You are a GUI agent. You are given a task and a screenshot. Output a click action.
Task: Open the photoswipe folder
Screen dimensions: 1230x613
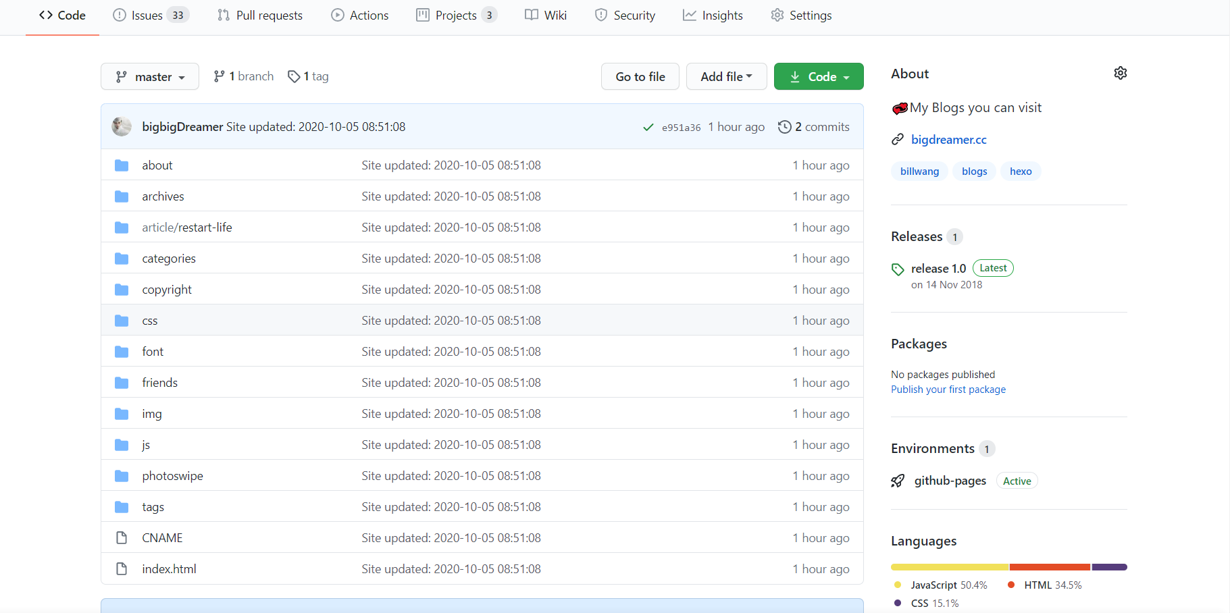(x=172, y=476)
